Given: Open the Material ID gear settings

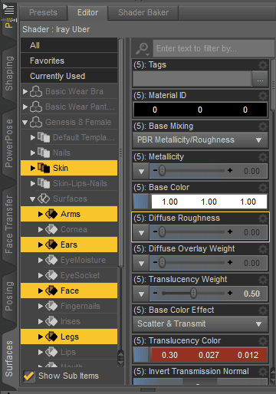Looking at the screenshot, I should pos(262,96).
